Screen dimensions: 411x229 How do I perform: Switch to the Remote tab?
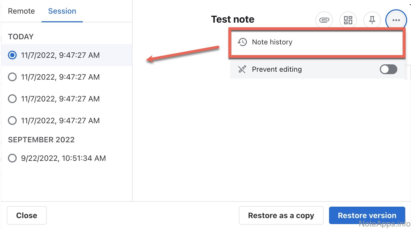pos(21,11)
